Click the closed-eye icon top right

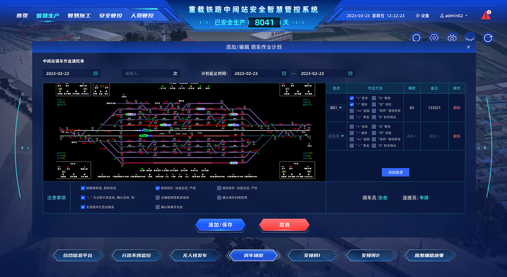(470, 38)
